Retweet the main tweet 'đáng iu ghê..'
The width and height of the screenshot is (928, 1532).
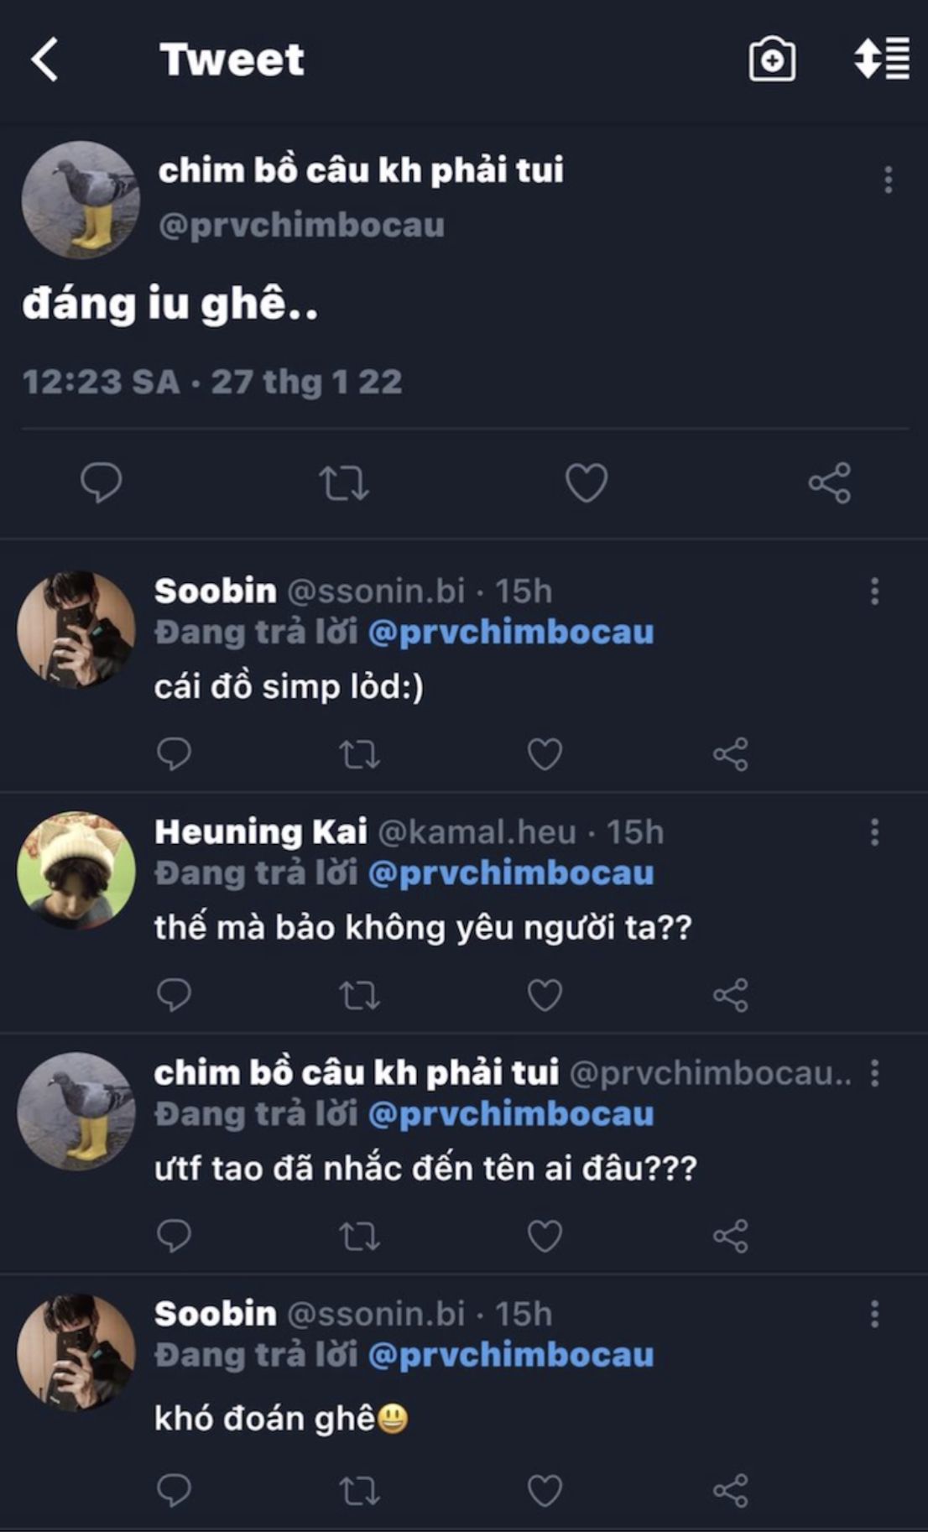[344, 483]
